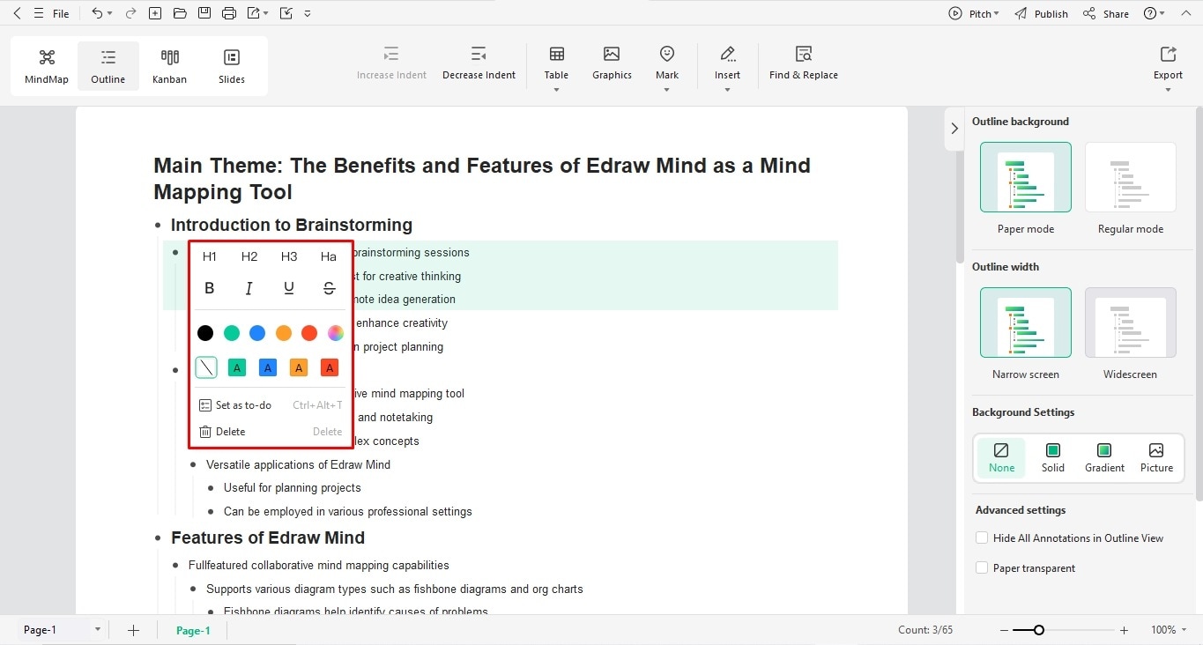Set background to None
The width and height of the screenshot is (1203, 645).
click(1001, 458)
